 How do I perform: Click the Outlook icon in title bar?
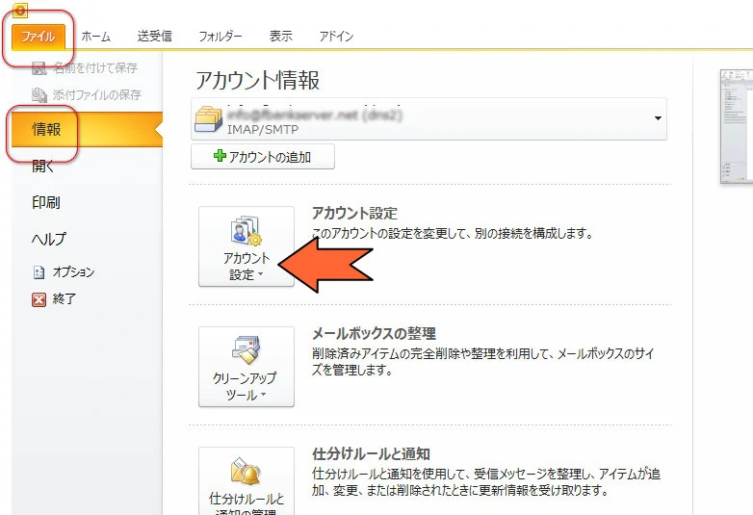pyautogui.click(x=20, y=10)
